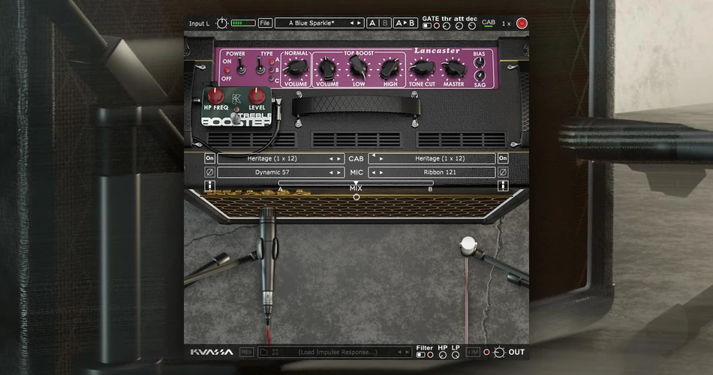Viewport: 713px width, 375px height.
Task: Click the LP filter knob
Action: [455, 355]
